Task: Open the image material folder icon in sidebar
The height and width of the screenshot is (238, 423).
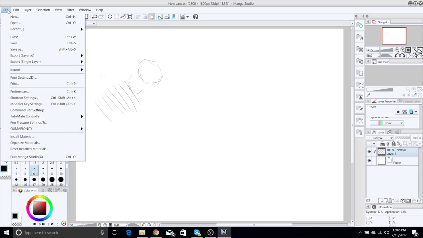Action: (x=360, y=97)
